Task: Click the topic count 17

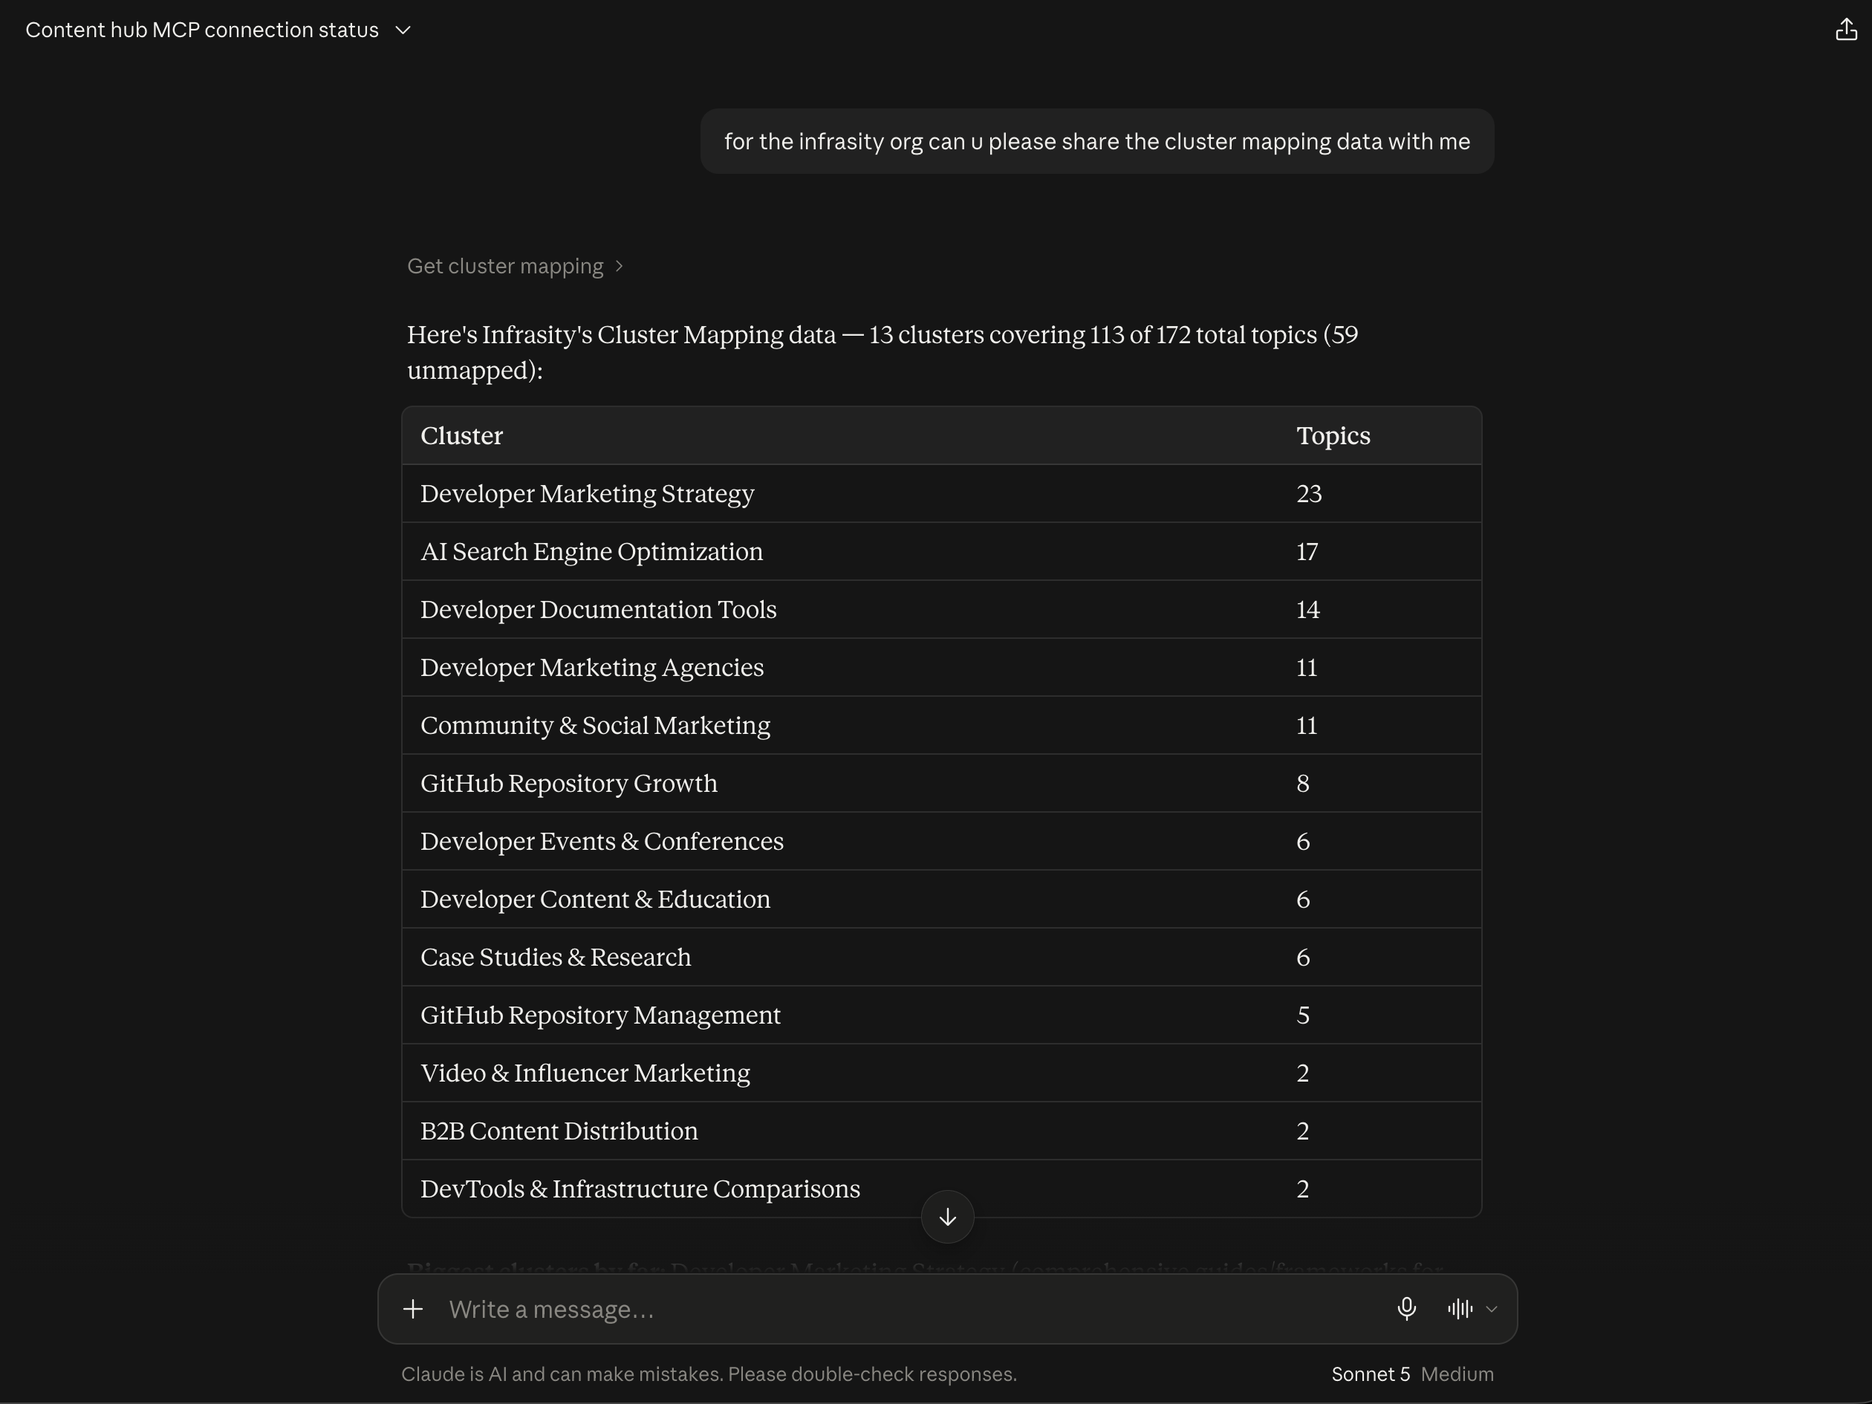Action: pos(1307,552)
